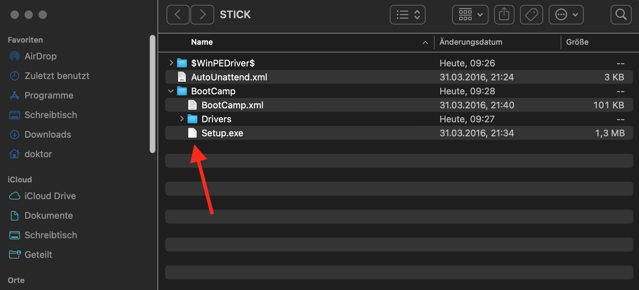Select the Setup.exe file
Viewport: 639px width, 290px height.
point(222,133)
